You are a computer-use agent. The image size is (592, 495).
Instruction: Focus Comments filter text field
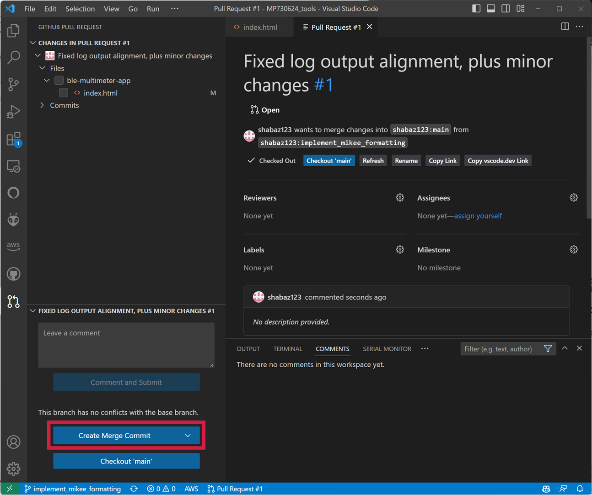(x=501, y=349)
